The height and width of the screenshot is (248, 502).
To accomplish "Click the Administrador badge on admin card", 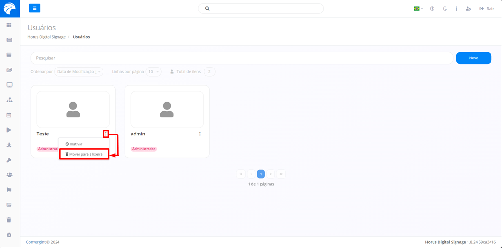I will coord(143,149).
